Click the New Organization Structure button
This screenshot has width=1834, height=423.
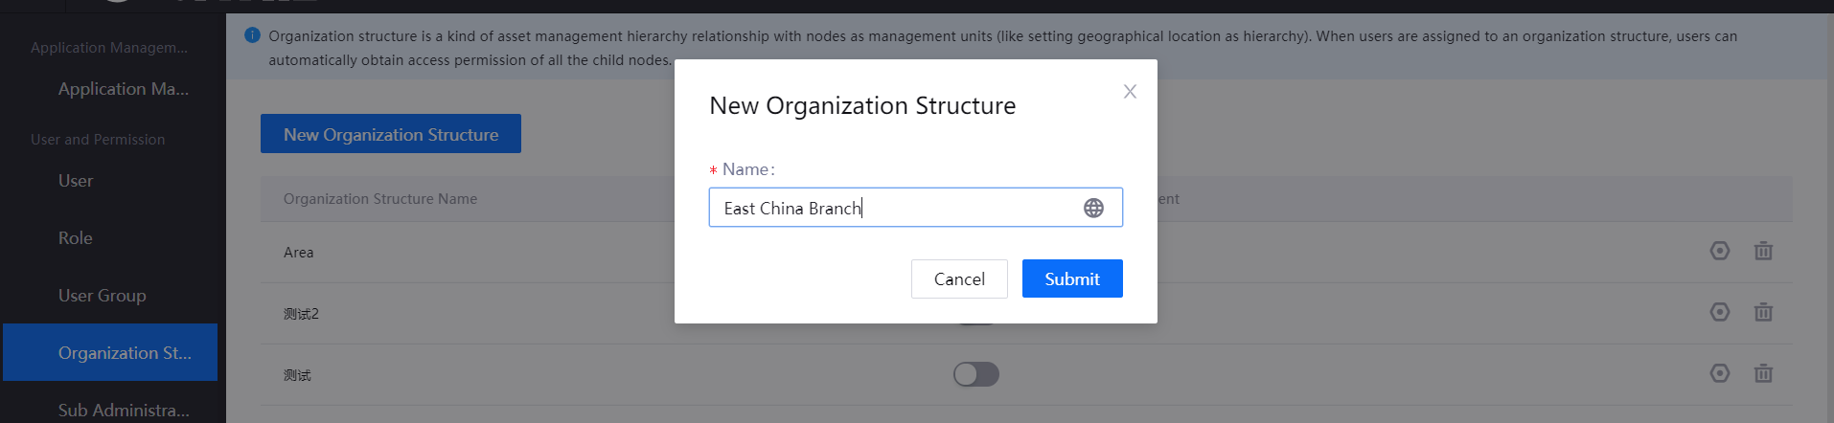[390, 134]
